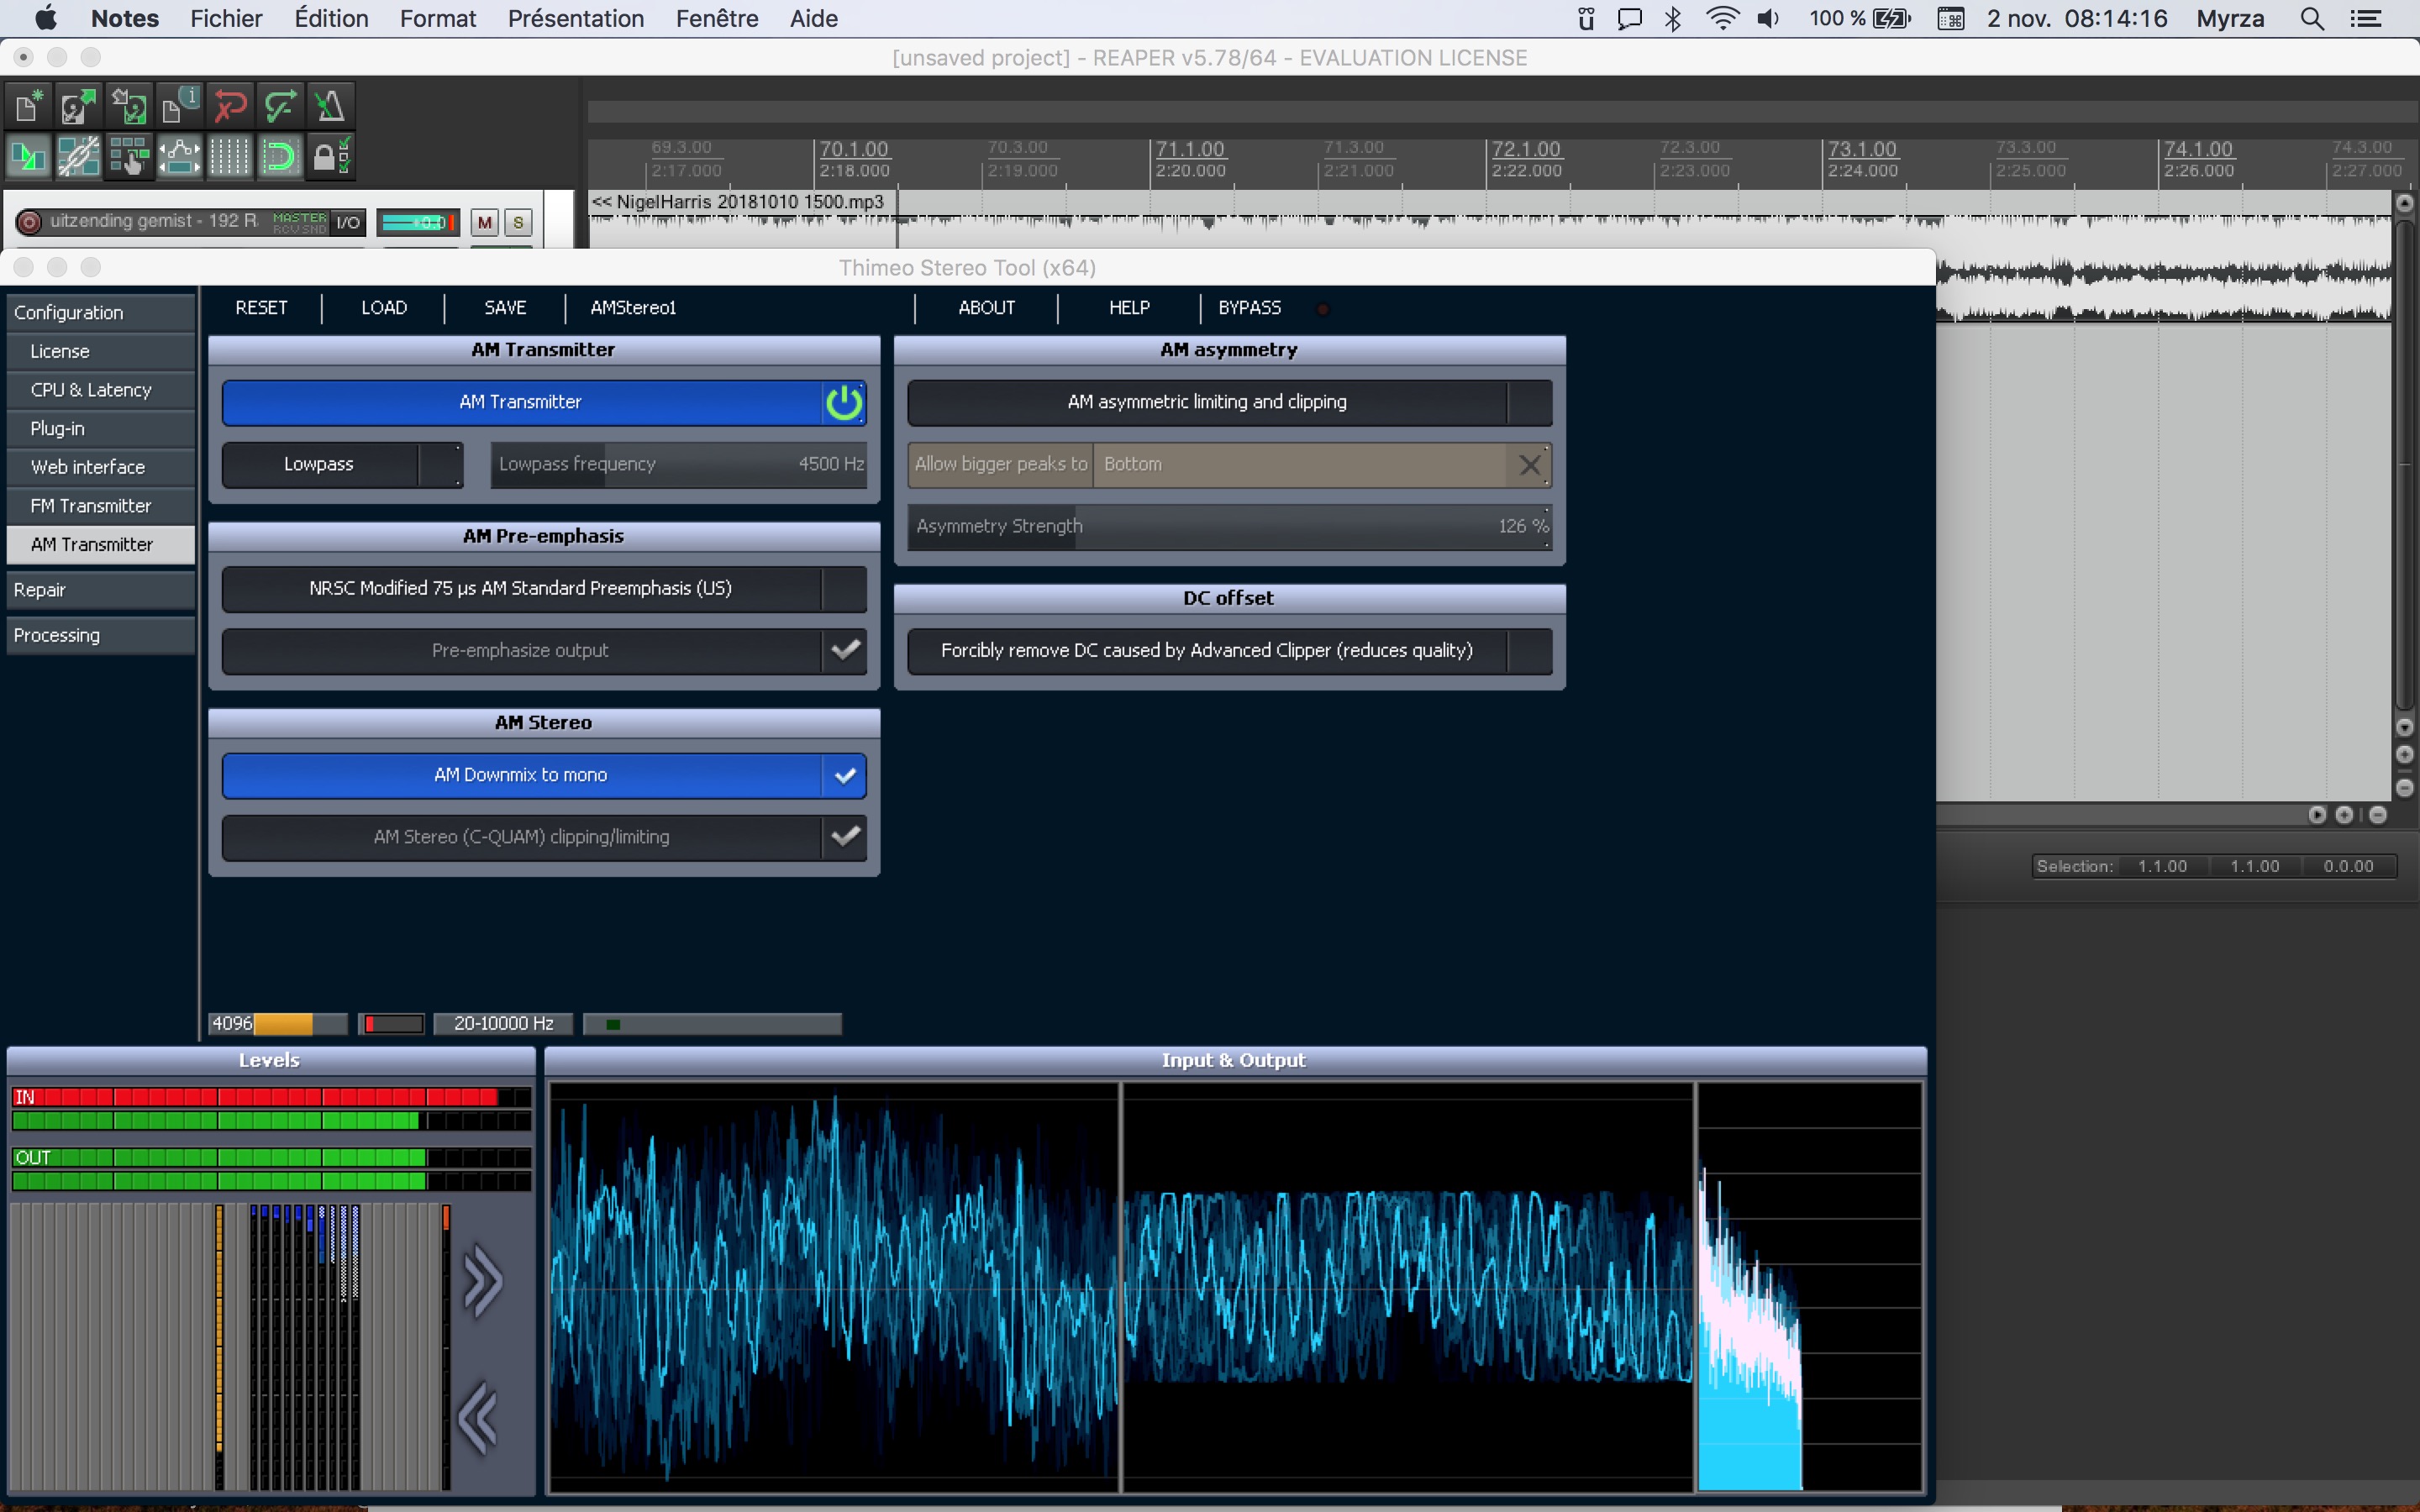Open macOS Notification Center list icon
Viewport: 2420px width, 1512px height.
point(2365,18)
